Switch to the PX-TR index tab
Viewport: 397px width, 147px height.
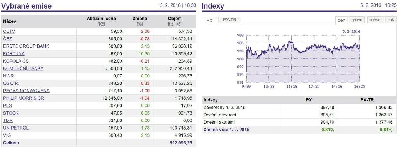click(x=230, y=20)
